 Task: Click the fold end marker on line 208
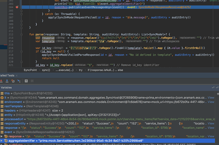(x=22, y=21)
